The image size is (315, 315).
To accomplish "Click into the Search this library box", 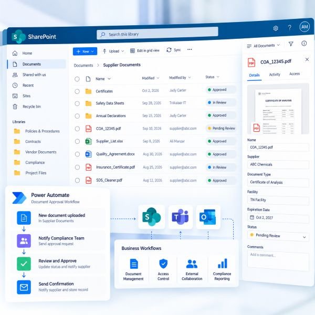I will point(157,34).
